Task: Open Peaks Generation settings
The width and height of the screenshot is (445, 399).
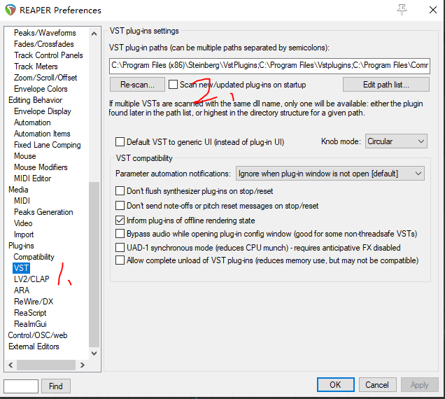Action: click(43, 212)
